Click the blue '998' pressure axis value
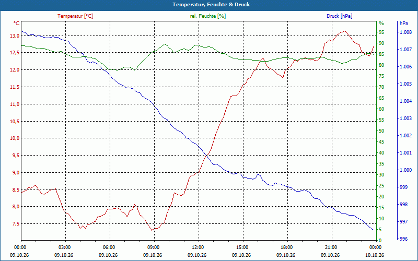The height and width of the screenshot is (261, 418). pyautogui.click(x=404, y=205)
